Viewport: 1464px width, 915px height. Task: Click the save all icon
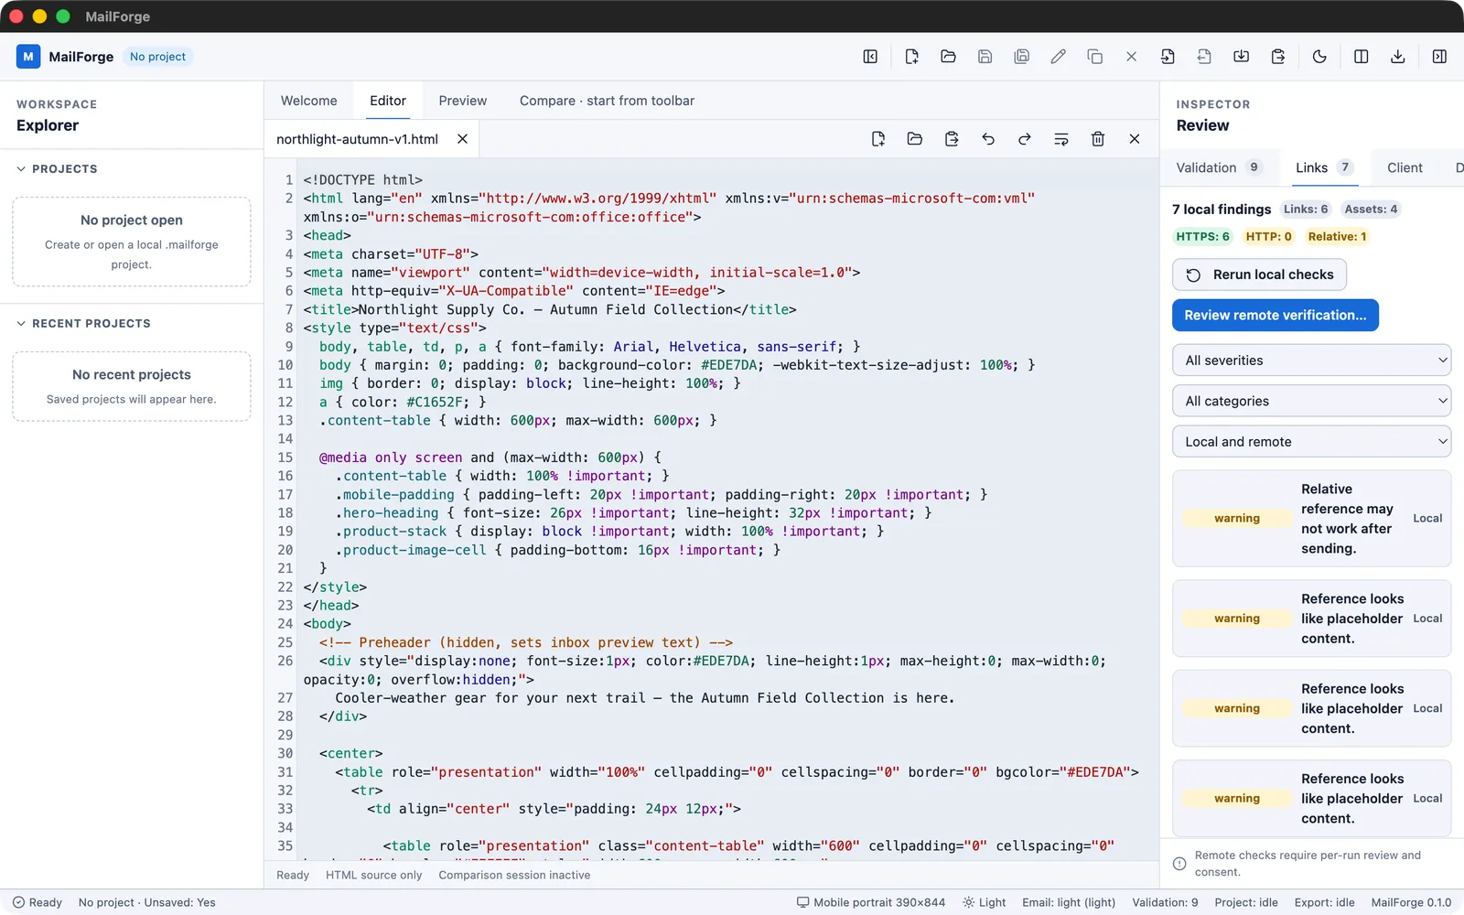coord(1021,57)
